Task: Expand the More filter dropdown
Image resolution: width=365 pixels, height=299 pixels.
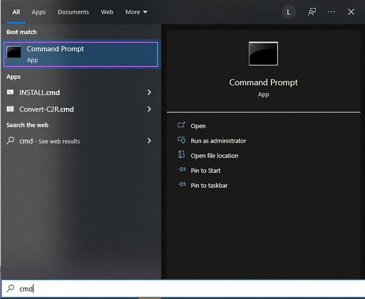Action: click(x=136, y=12)
